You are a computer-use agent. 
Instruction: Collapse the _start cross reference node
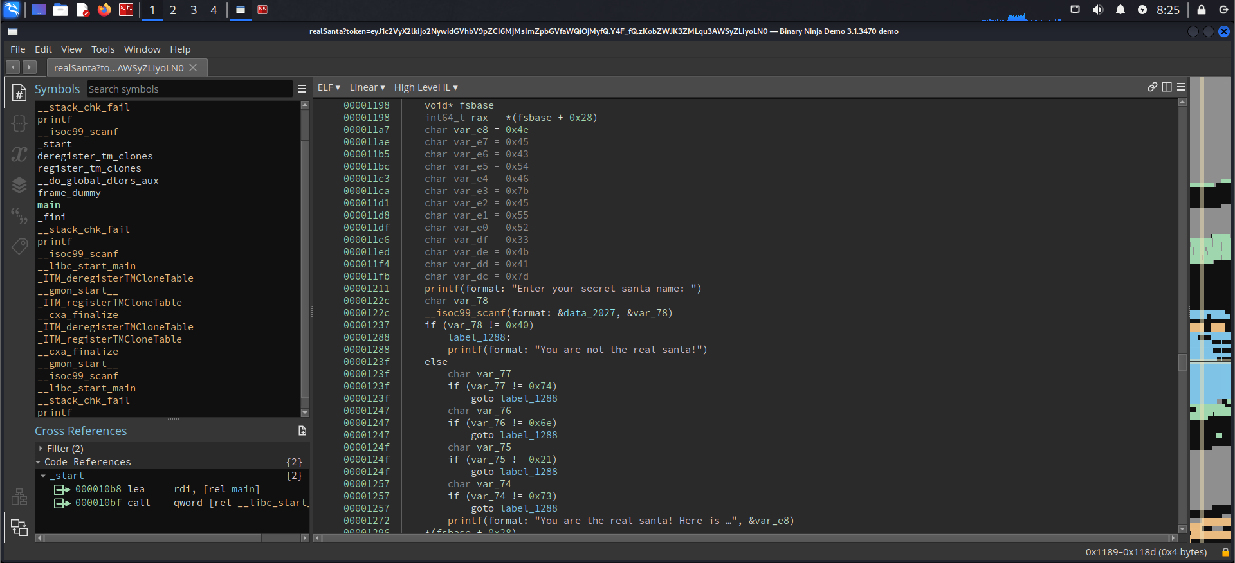click(x=43, y=476)
